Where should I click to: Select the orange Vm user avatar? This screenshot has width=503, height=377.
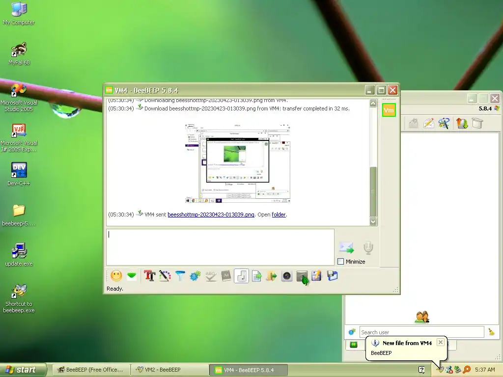(x=389, y=110)
